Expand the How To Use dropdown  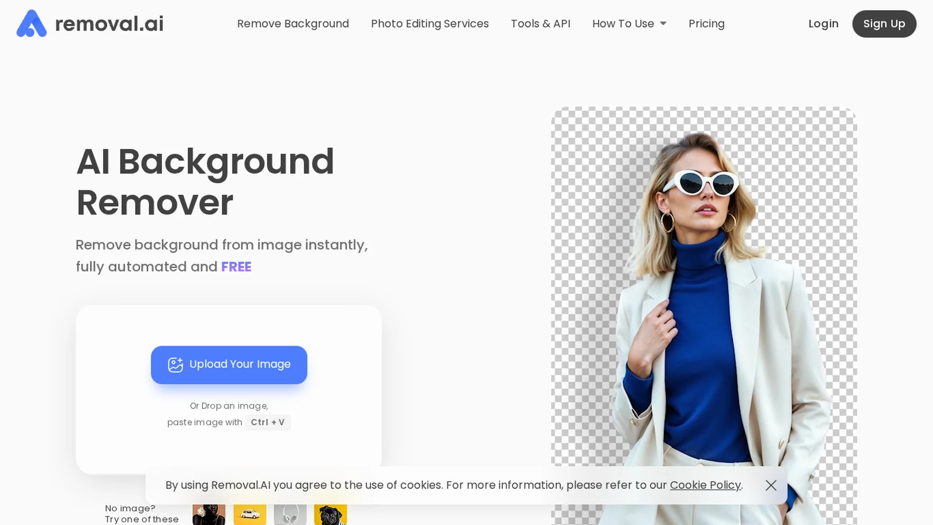(x=629, y=23)
